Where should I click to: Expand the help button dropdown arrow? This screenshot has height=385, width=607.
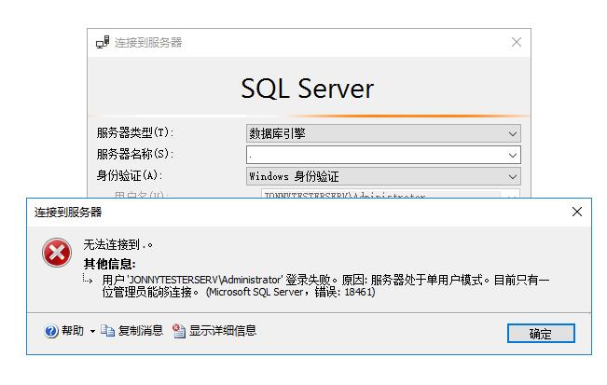pyautogui.click(x=92, y=332)
